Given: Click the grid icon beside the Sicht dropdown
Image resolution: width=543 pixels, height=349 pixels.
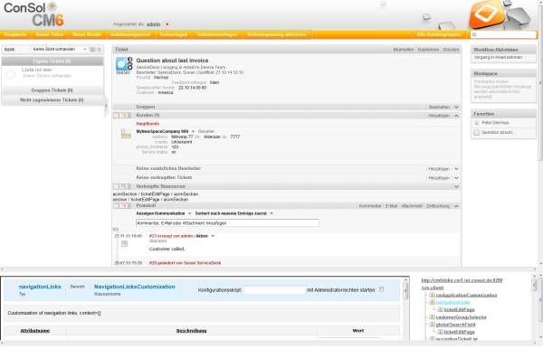Looking at the screenshot, I should (x=92, y=50).
